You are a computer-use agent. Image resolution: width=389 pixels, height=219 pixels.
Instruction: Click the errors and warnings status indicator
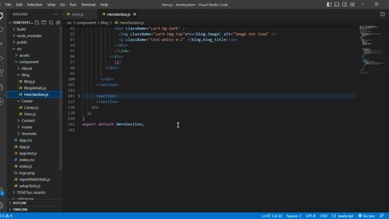tap(7, 216)
